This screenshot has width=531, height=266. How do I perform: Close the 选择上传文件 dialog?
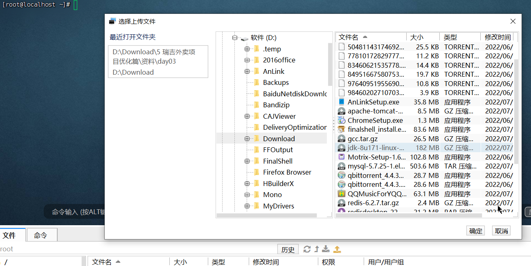click(x=513, y=21)
